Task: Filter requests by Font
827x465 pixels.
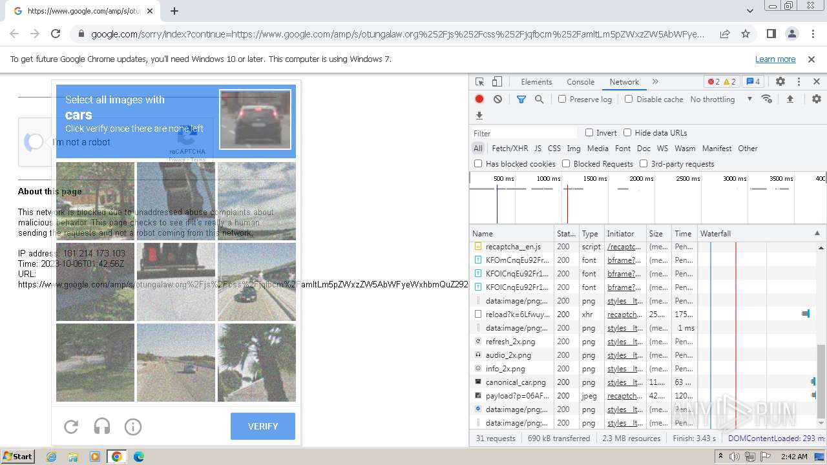Action: tap(623, 148)
